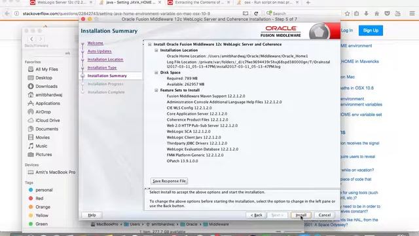Screen dimensions: 419x236
Task: Select the Yellow tag in Finder
Action: (39, 216)
